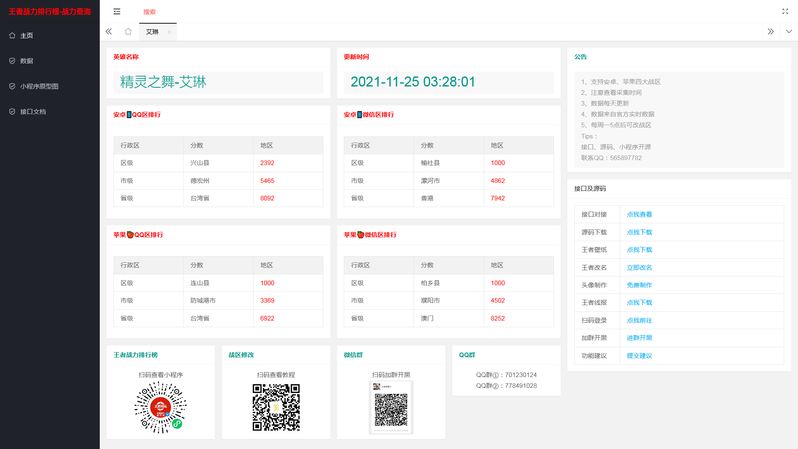Click 点我查看 link for 接口对接
Screen dimensions: 798x449
point(639,215)
